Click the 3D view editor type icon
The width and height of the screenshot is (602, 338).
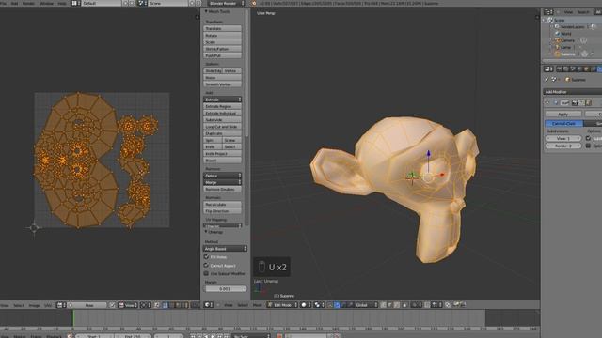[209, 305]
